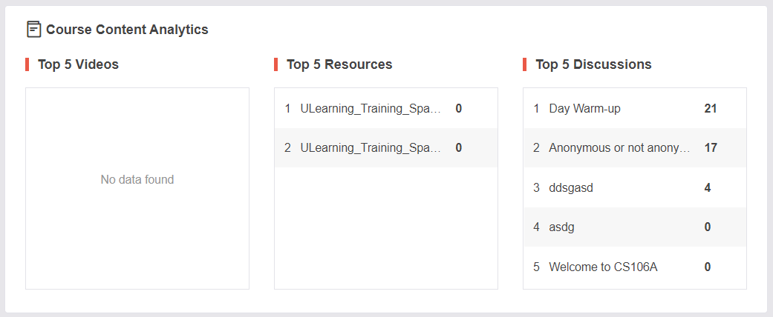
Task: Click the Top 5 Videos heading
Action: click(x=79, y=64)
